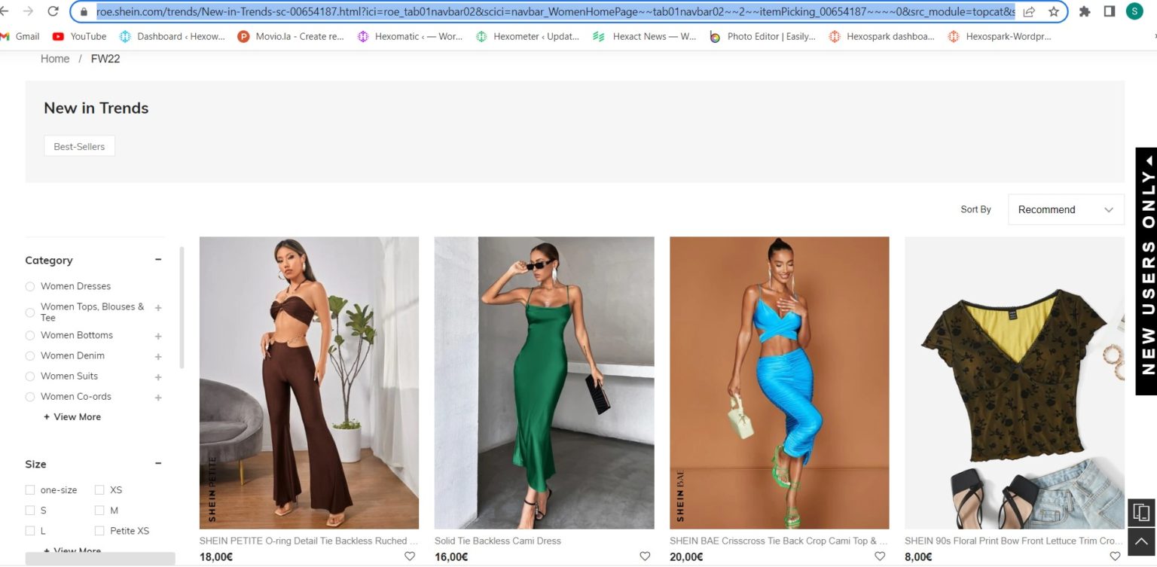Go to Home in breadcrumb
Screen dimensions: 1157x567
click(55, 59)
